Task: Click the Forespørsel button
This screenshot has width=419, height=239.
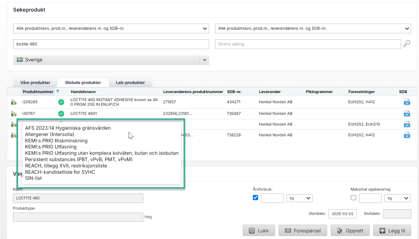Action: tap(303, 230)
